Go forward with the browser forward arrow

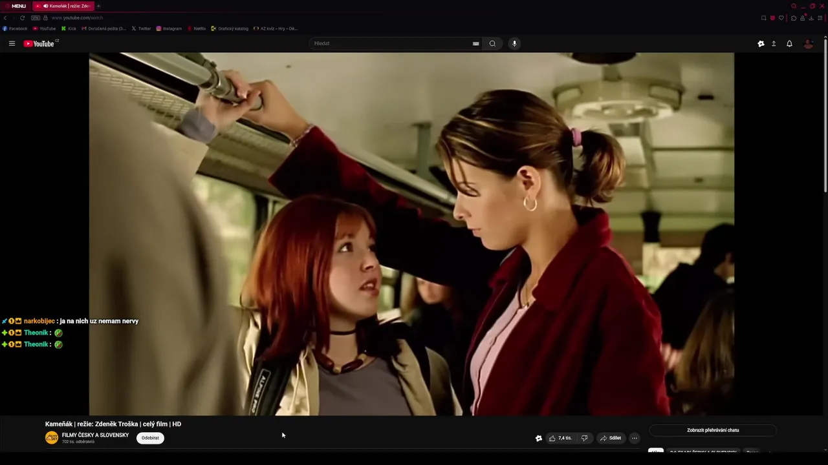click(14, 17)
